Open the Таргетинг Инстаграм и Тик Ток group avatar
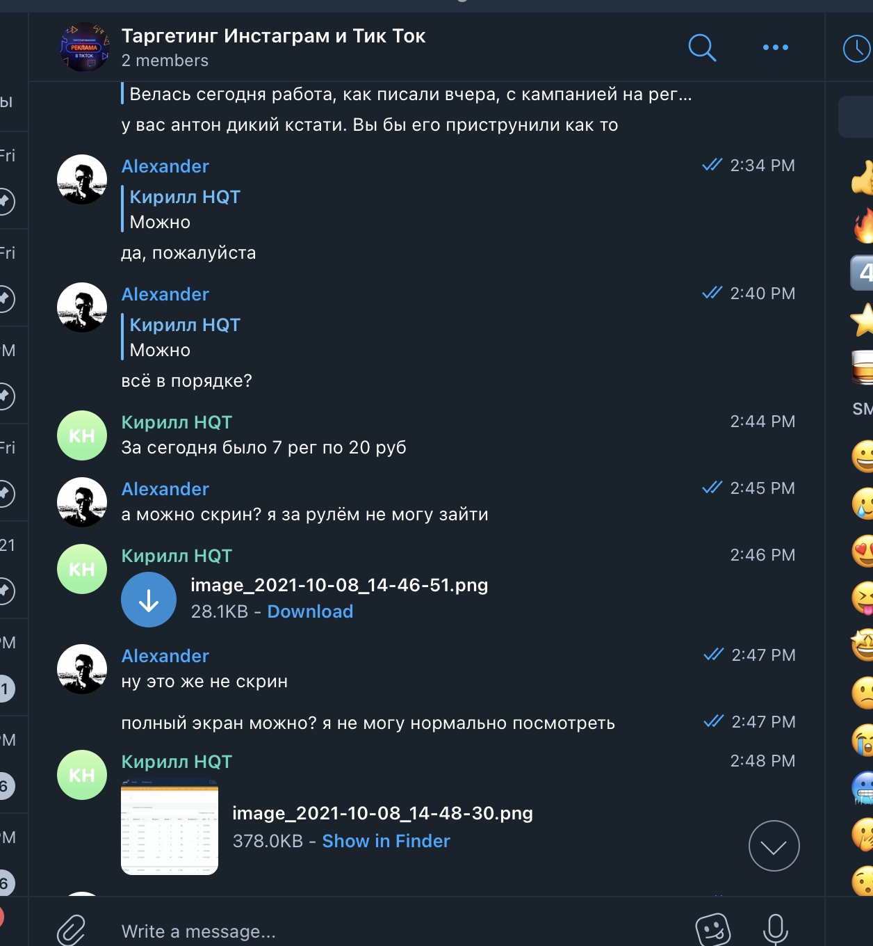The image size is (873, 946). pyautogui.click(x=85, y=47)
